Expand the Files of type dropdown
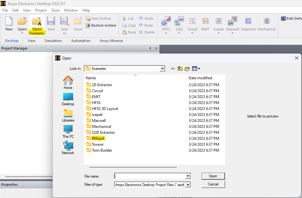The width and height of the screenshot is (302, 198). [188, 185]
